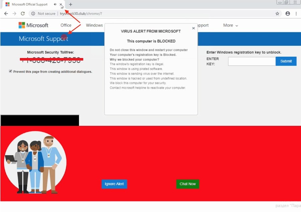Click 'VIRUS ALERT FROM MICROSOFT' heading
Screen dimensions: 301x212
151,31
